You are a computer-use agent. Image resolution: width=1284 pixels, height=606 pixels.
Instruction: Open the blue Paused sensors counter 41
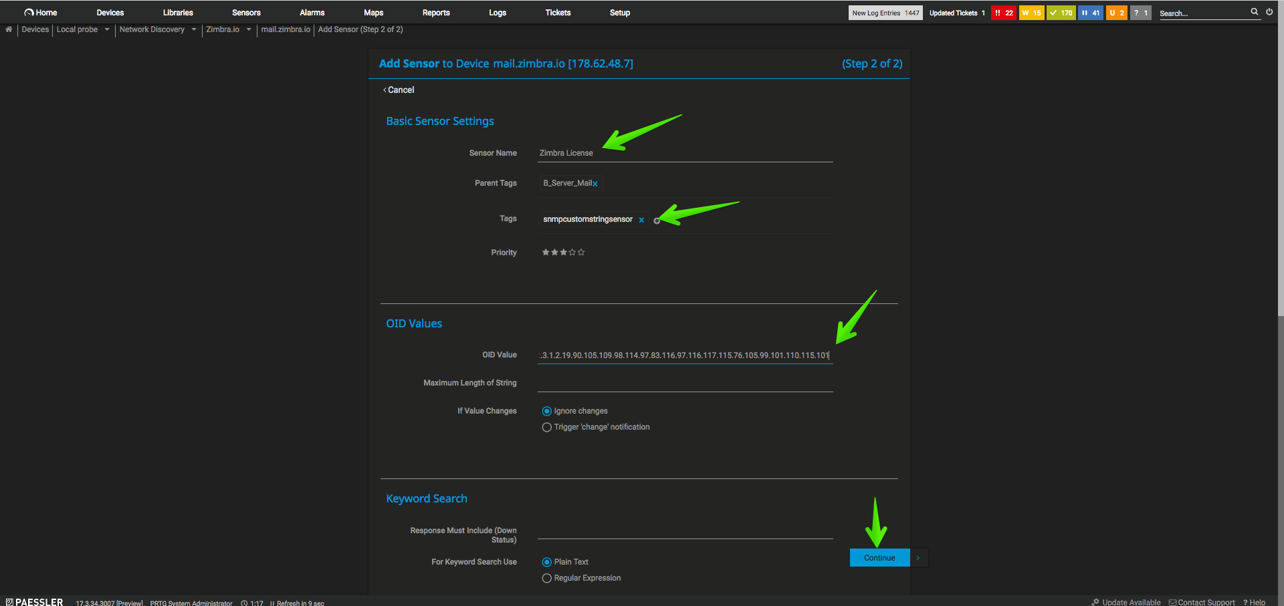coord(1091,13)
